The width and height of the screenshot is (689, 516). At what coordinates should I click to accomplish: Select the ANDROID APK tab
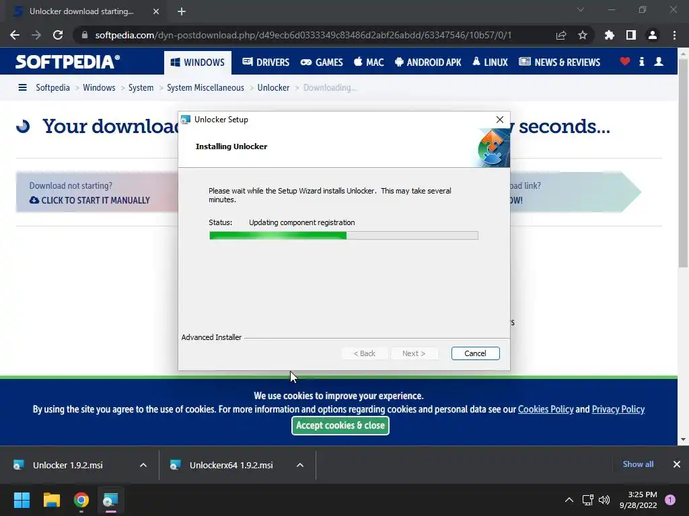pyautogui.click(x=428, y=62)
